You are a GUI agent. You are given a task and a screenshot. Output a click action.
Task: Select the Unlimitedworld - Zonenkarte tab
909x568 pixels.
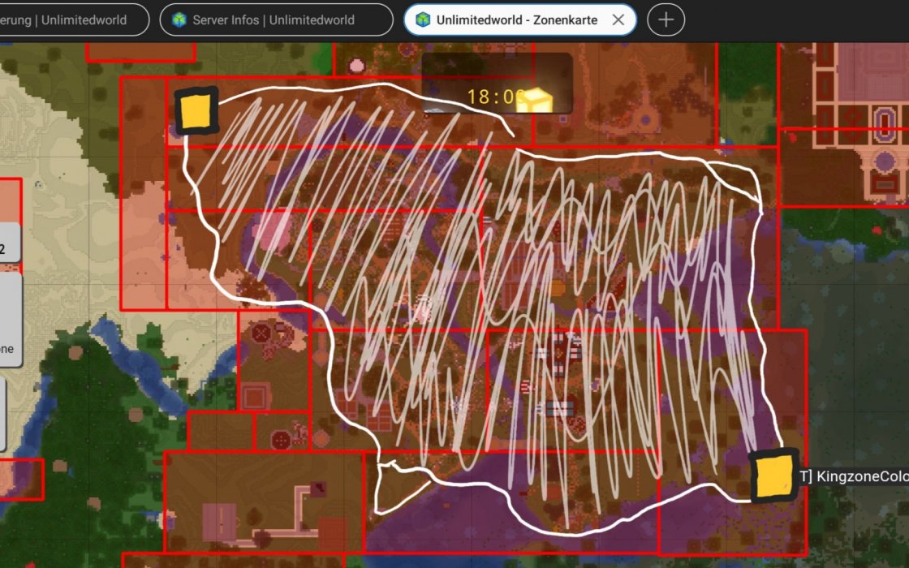pos(520,19)
